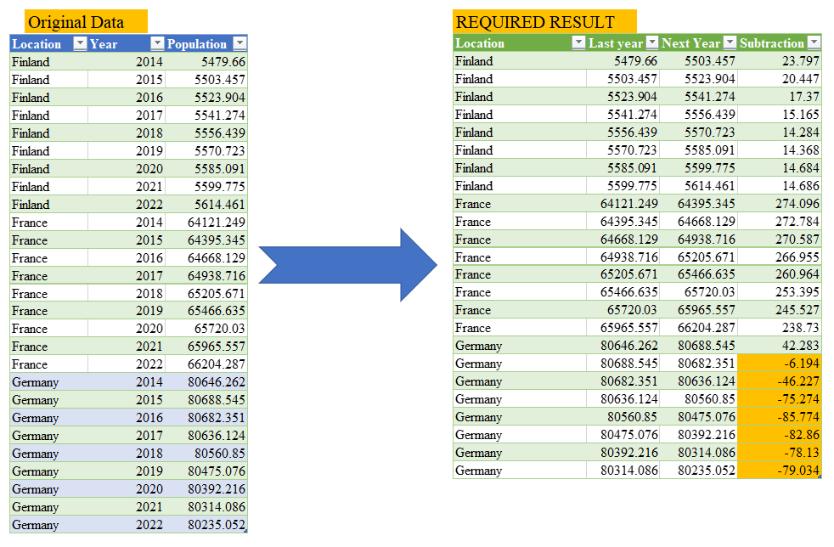Select subtraction value 14.686
The width and height of the screenshot is (834, 547).
pyautogui.click(x=779, y=186)
